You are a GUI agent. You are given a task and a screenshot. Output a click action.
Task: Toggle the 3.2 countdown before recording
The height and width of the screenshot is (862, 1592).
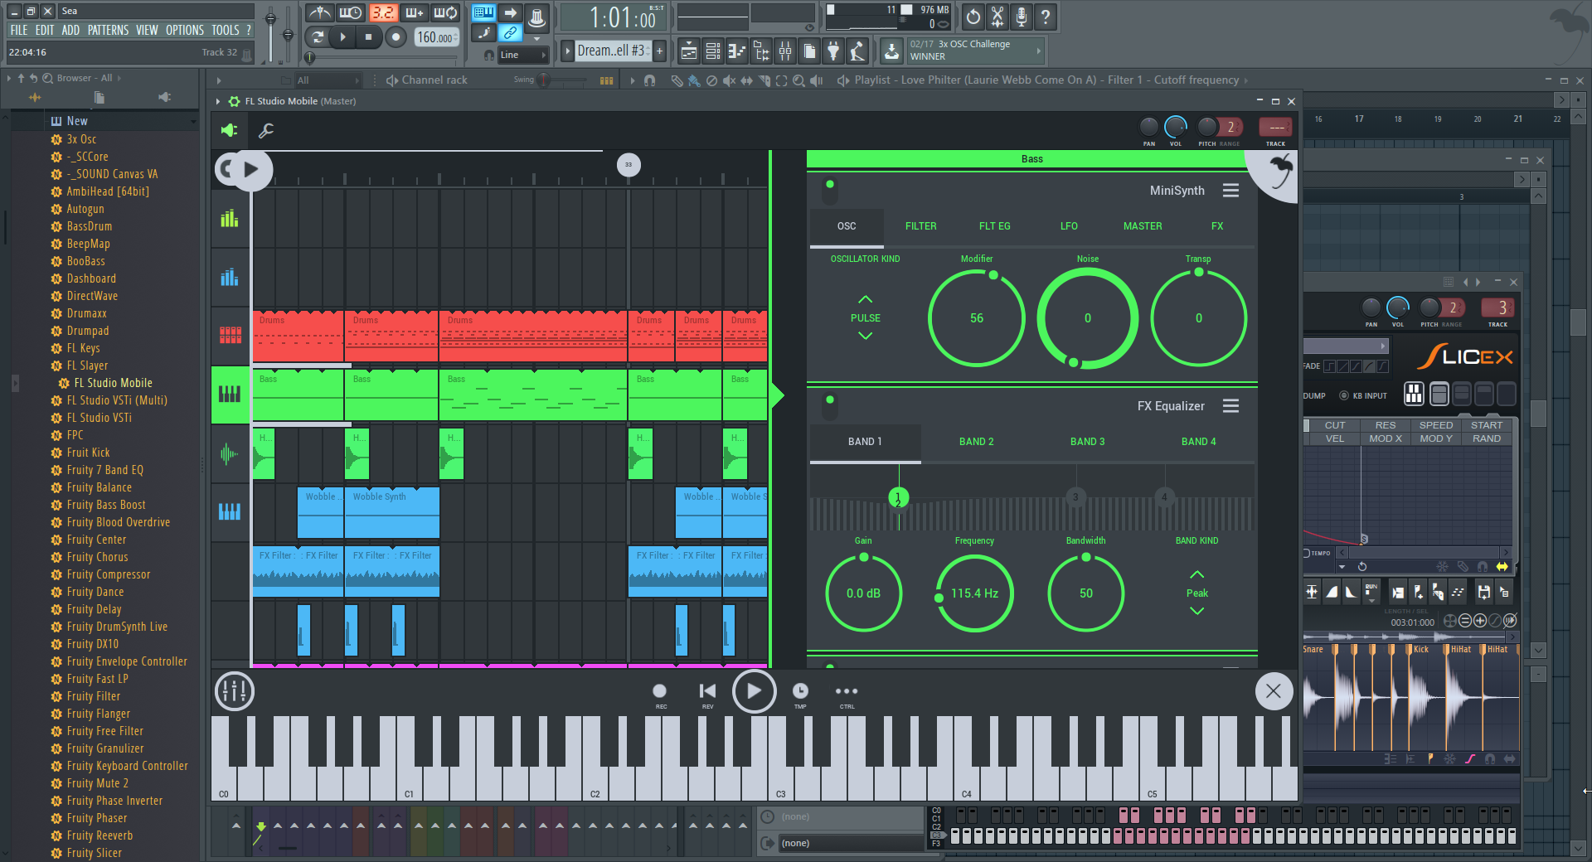point(382,13)
